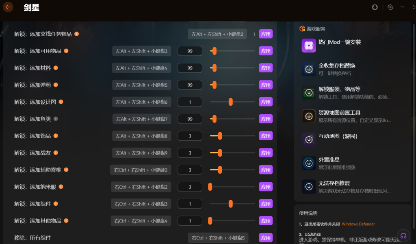The height and width of the screenshot is (244, 416).
Task: Click the headset customer support icon
Action: [403, 236]
